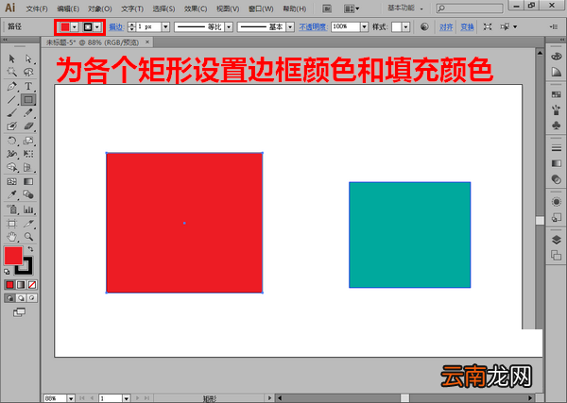Open the stroke weight dropdown arrow
The height and width of the screenshot is (403, 567).
(165, 26)
